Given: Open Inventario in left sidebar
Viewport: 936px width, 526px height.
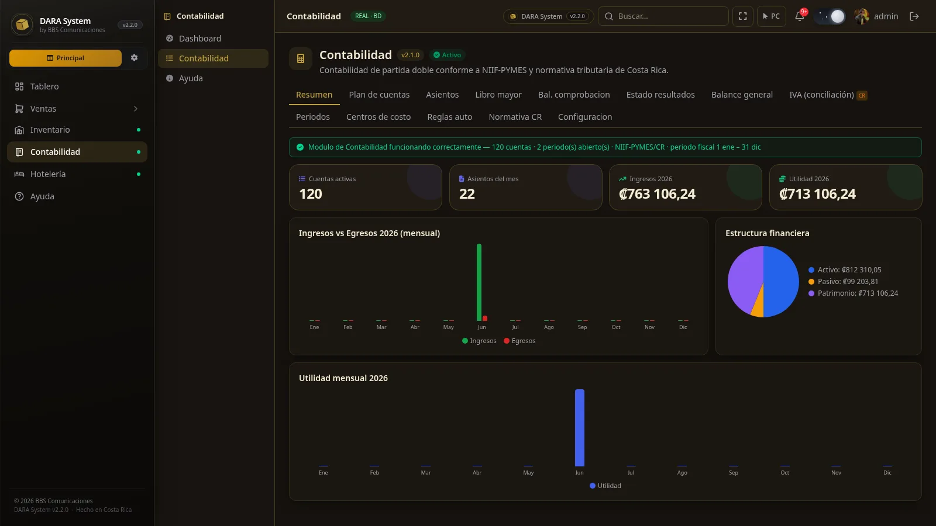Looking at the screenshot, I should coord(77,130).
